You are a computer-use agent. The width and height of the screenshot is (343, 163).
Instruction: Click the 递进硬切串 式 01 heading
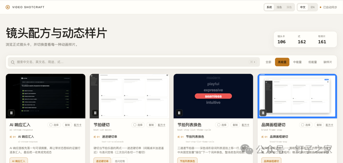pyautogui.click(x=109, y=137)
